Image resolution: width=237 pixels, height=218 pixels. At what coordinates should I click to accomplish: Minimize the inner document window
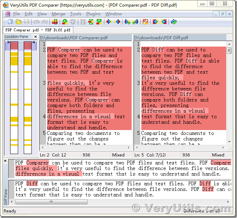(216, 14)
